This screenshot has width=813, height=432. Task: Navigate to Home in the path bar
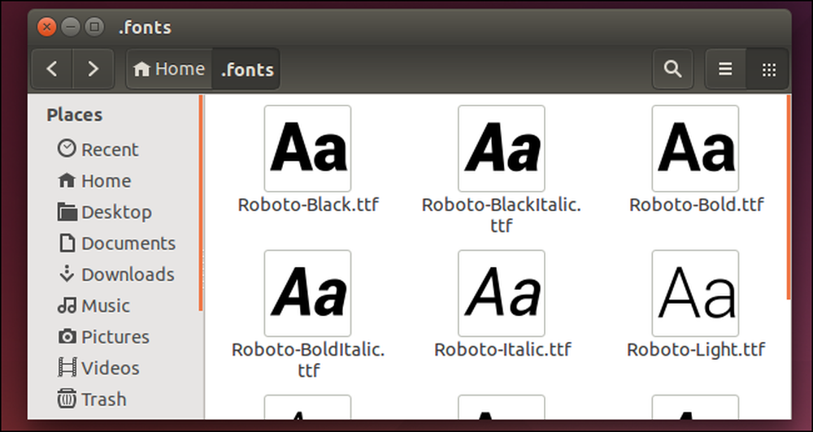click(x=169, y=69)
